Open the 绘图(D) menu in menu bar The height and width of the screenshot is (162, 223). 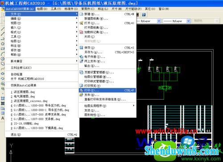(42, 9)
